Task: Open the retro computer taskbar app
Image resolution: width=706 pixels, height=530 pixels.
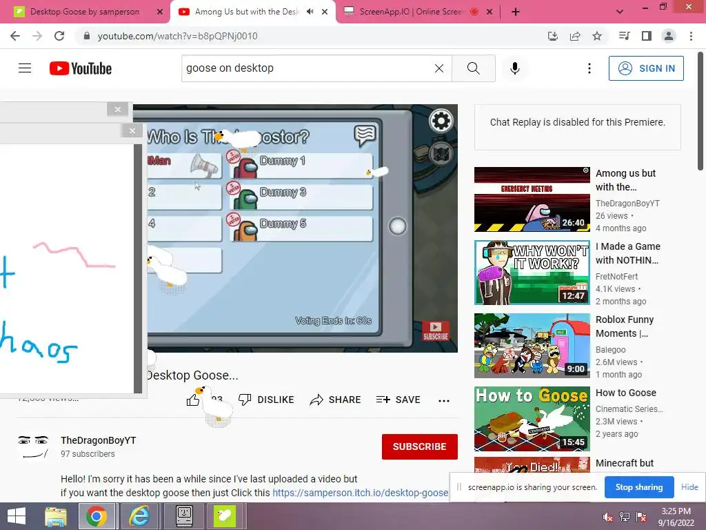Action: pyautogui.click(x=184, y=516)
